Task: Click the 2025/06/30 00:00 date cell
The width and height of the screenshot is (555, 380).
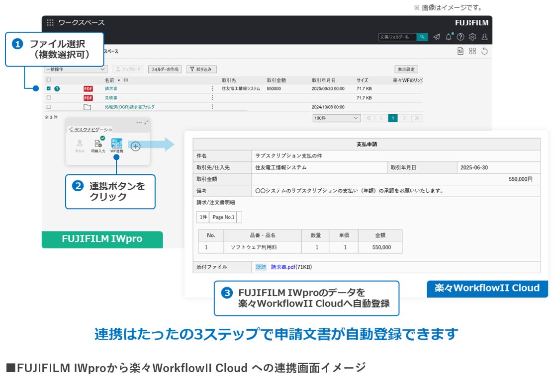Action: tap(328, 89)
